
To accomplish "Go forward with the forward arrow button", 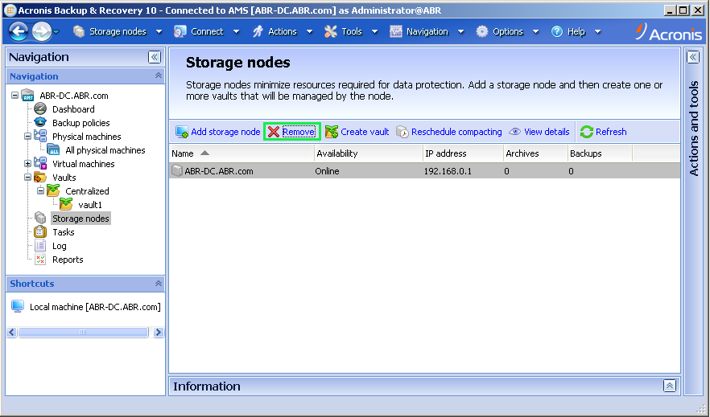I will [x=42, y=31].
